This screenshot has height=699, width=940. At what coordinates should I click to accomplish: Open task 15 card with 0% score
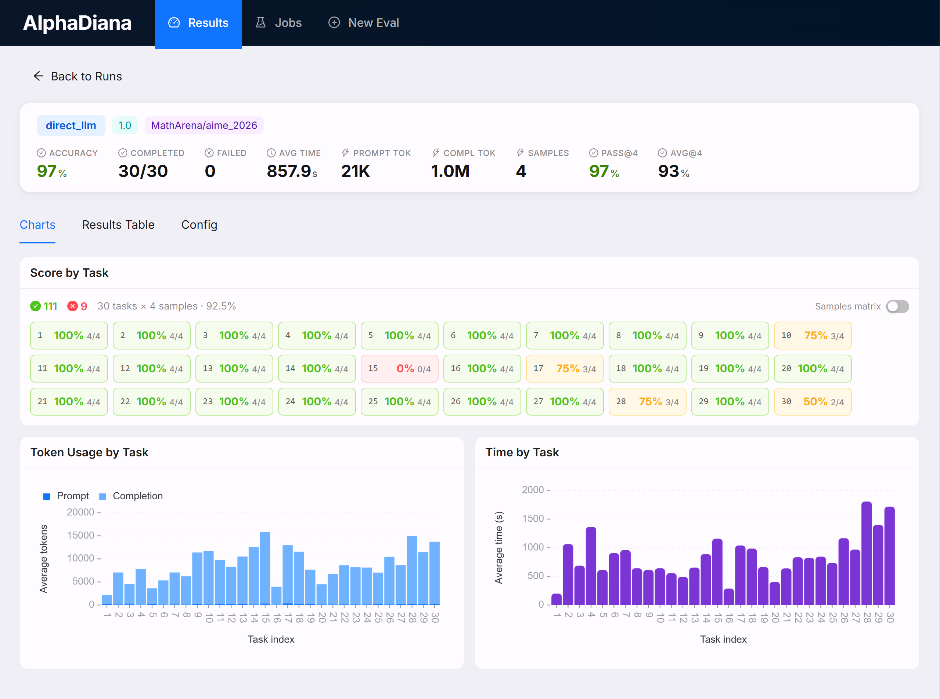[400, 369]
